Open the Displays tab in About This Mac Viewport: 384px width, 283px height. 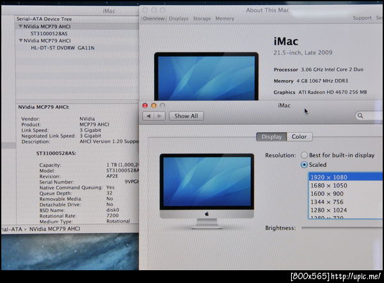tap(179, 19)
